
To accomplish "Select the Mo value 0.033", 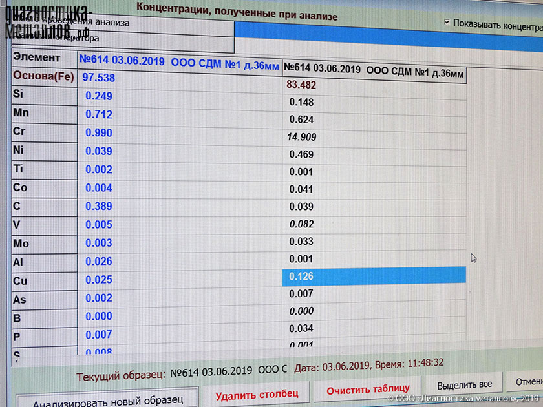I will (301, 241).
